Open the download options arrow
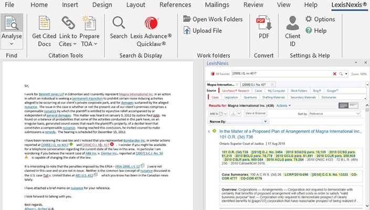Image resolution: width=370 pixels, height=210 pixels. tap(239, 113)
